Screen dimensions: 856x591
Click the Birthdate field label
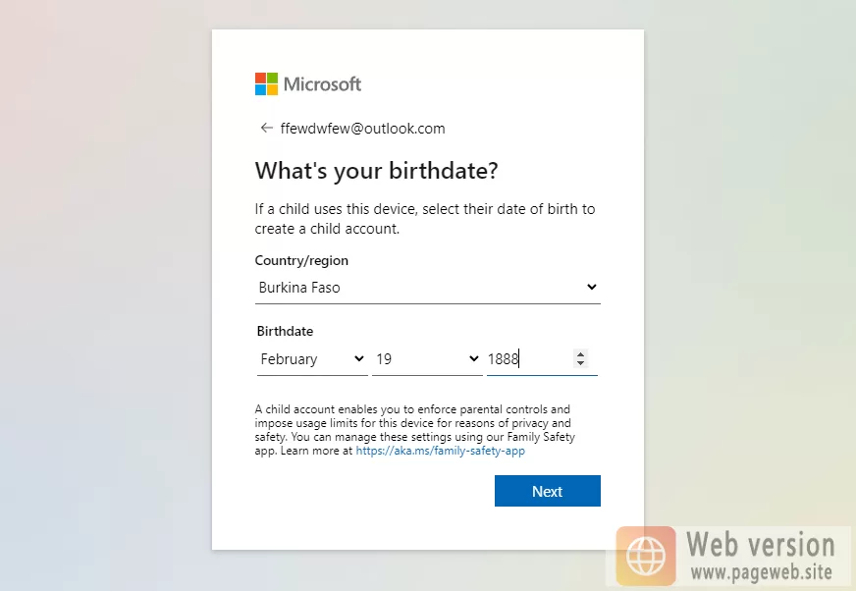285,331
